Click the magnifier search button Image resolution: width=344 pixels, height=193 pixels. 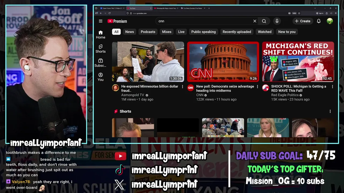point(264,21)
